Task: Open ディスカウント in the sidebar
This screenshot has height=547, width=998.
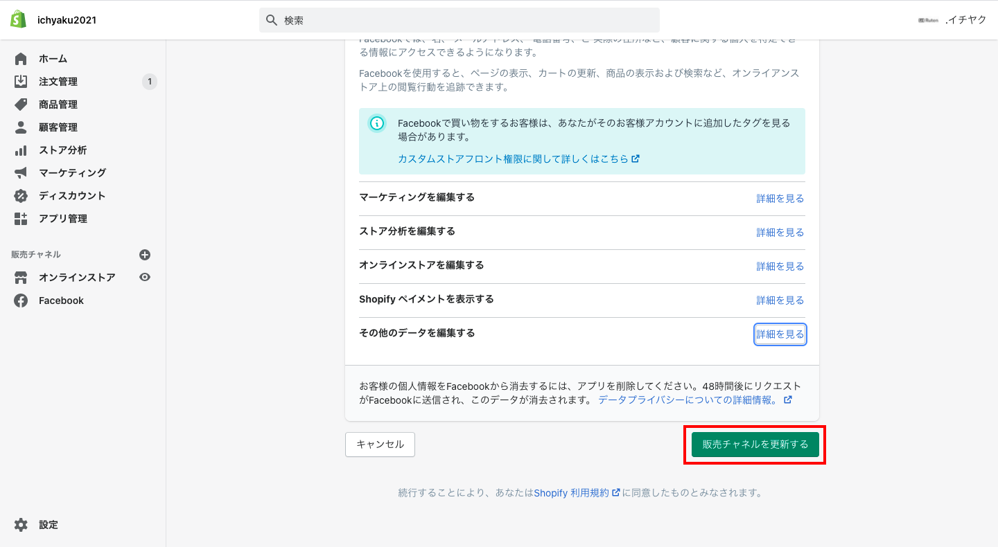Action: point(72,196)
